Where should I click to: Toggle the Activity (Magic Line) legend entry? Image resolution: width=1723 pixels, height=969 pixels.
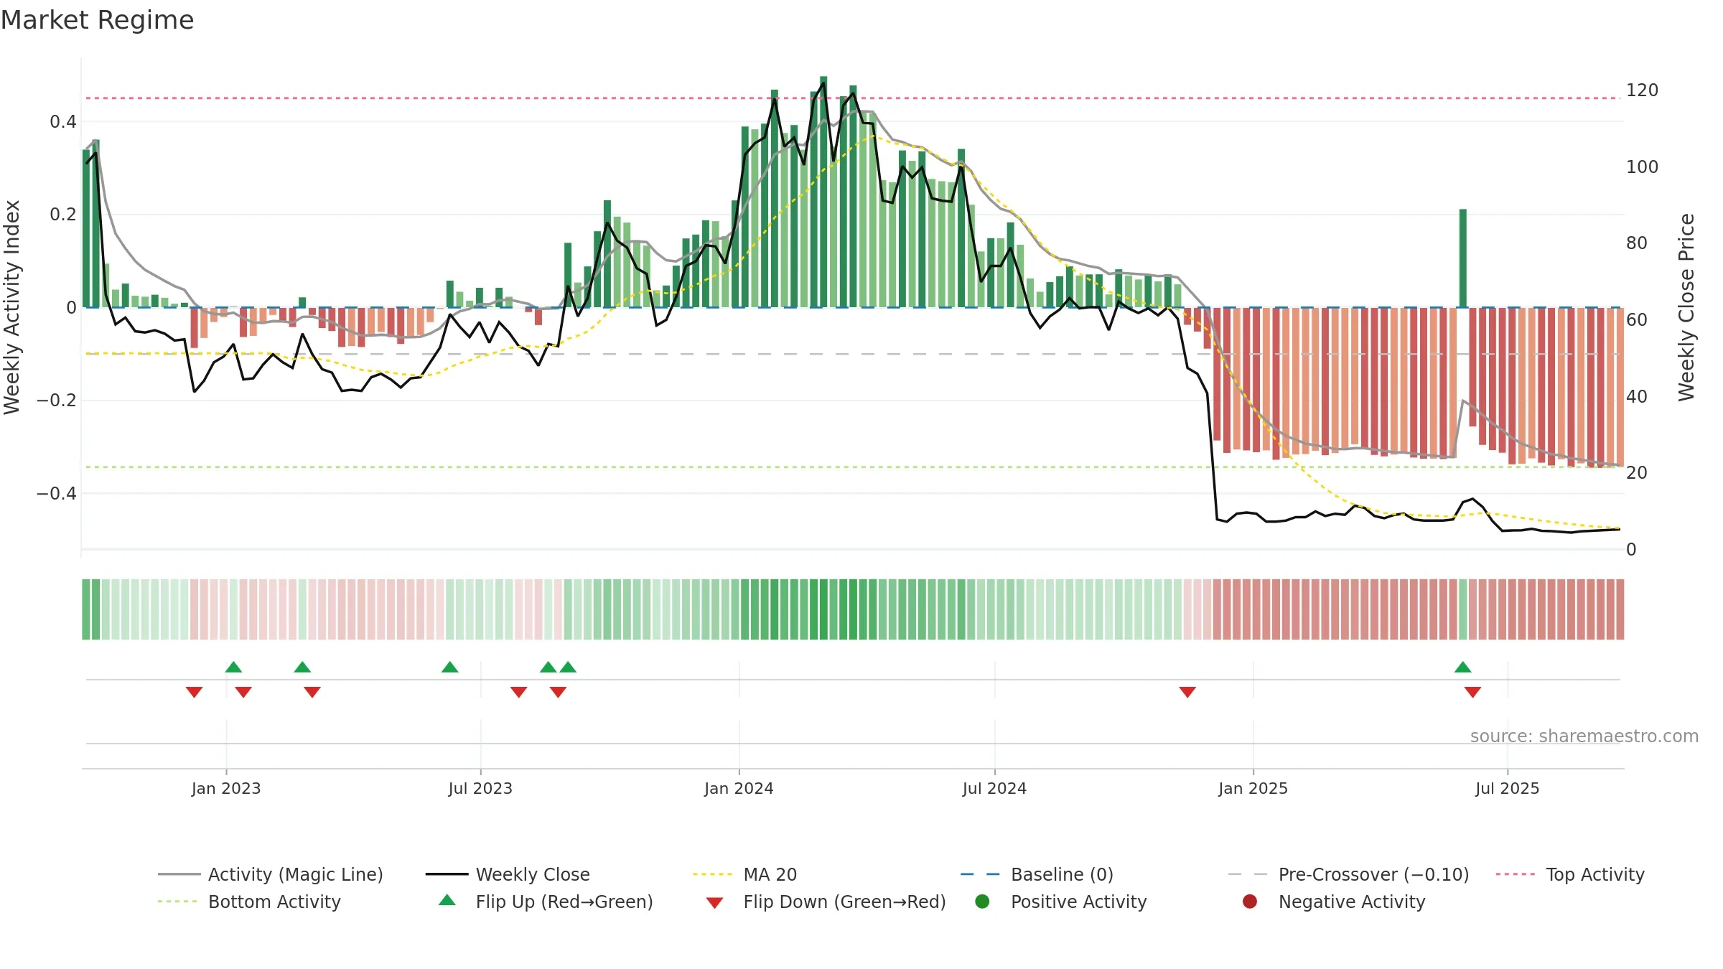point(271,874)
